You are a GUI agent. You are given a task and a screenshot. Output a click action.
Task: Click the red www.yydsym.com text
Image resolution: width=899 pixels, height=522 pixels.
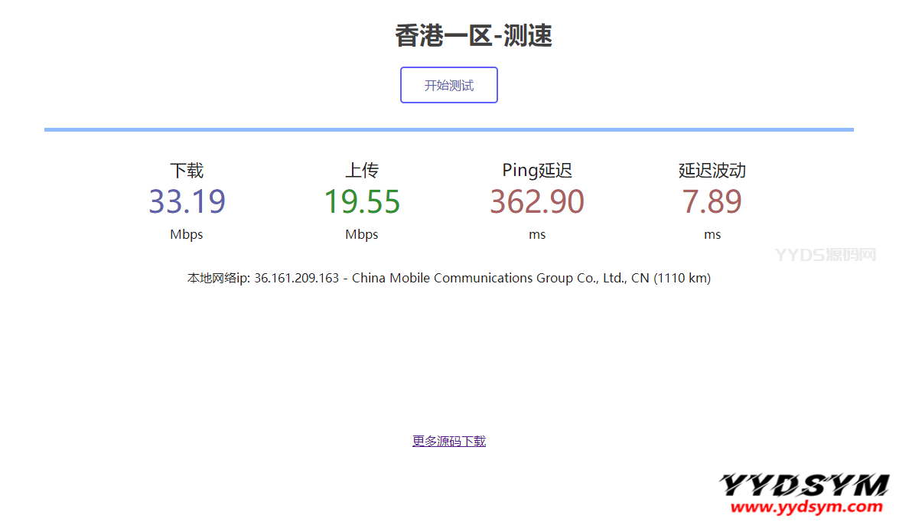click(807, 507)
